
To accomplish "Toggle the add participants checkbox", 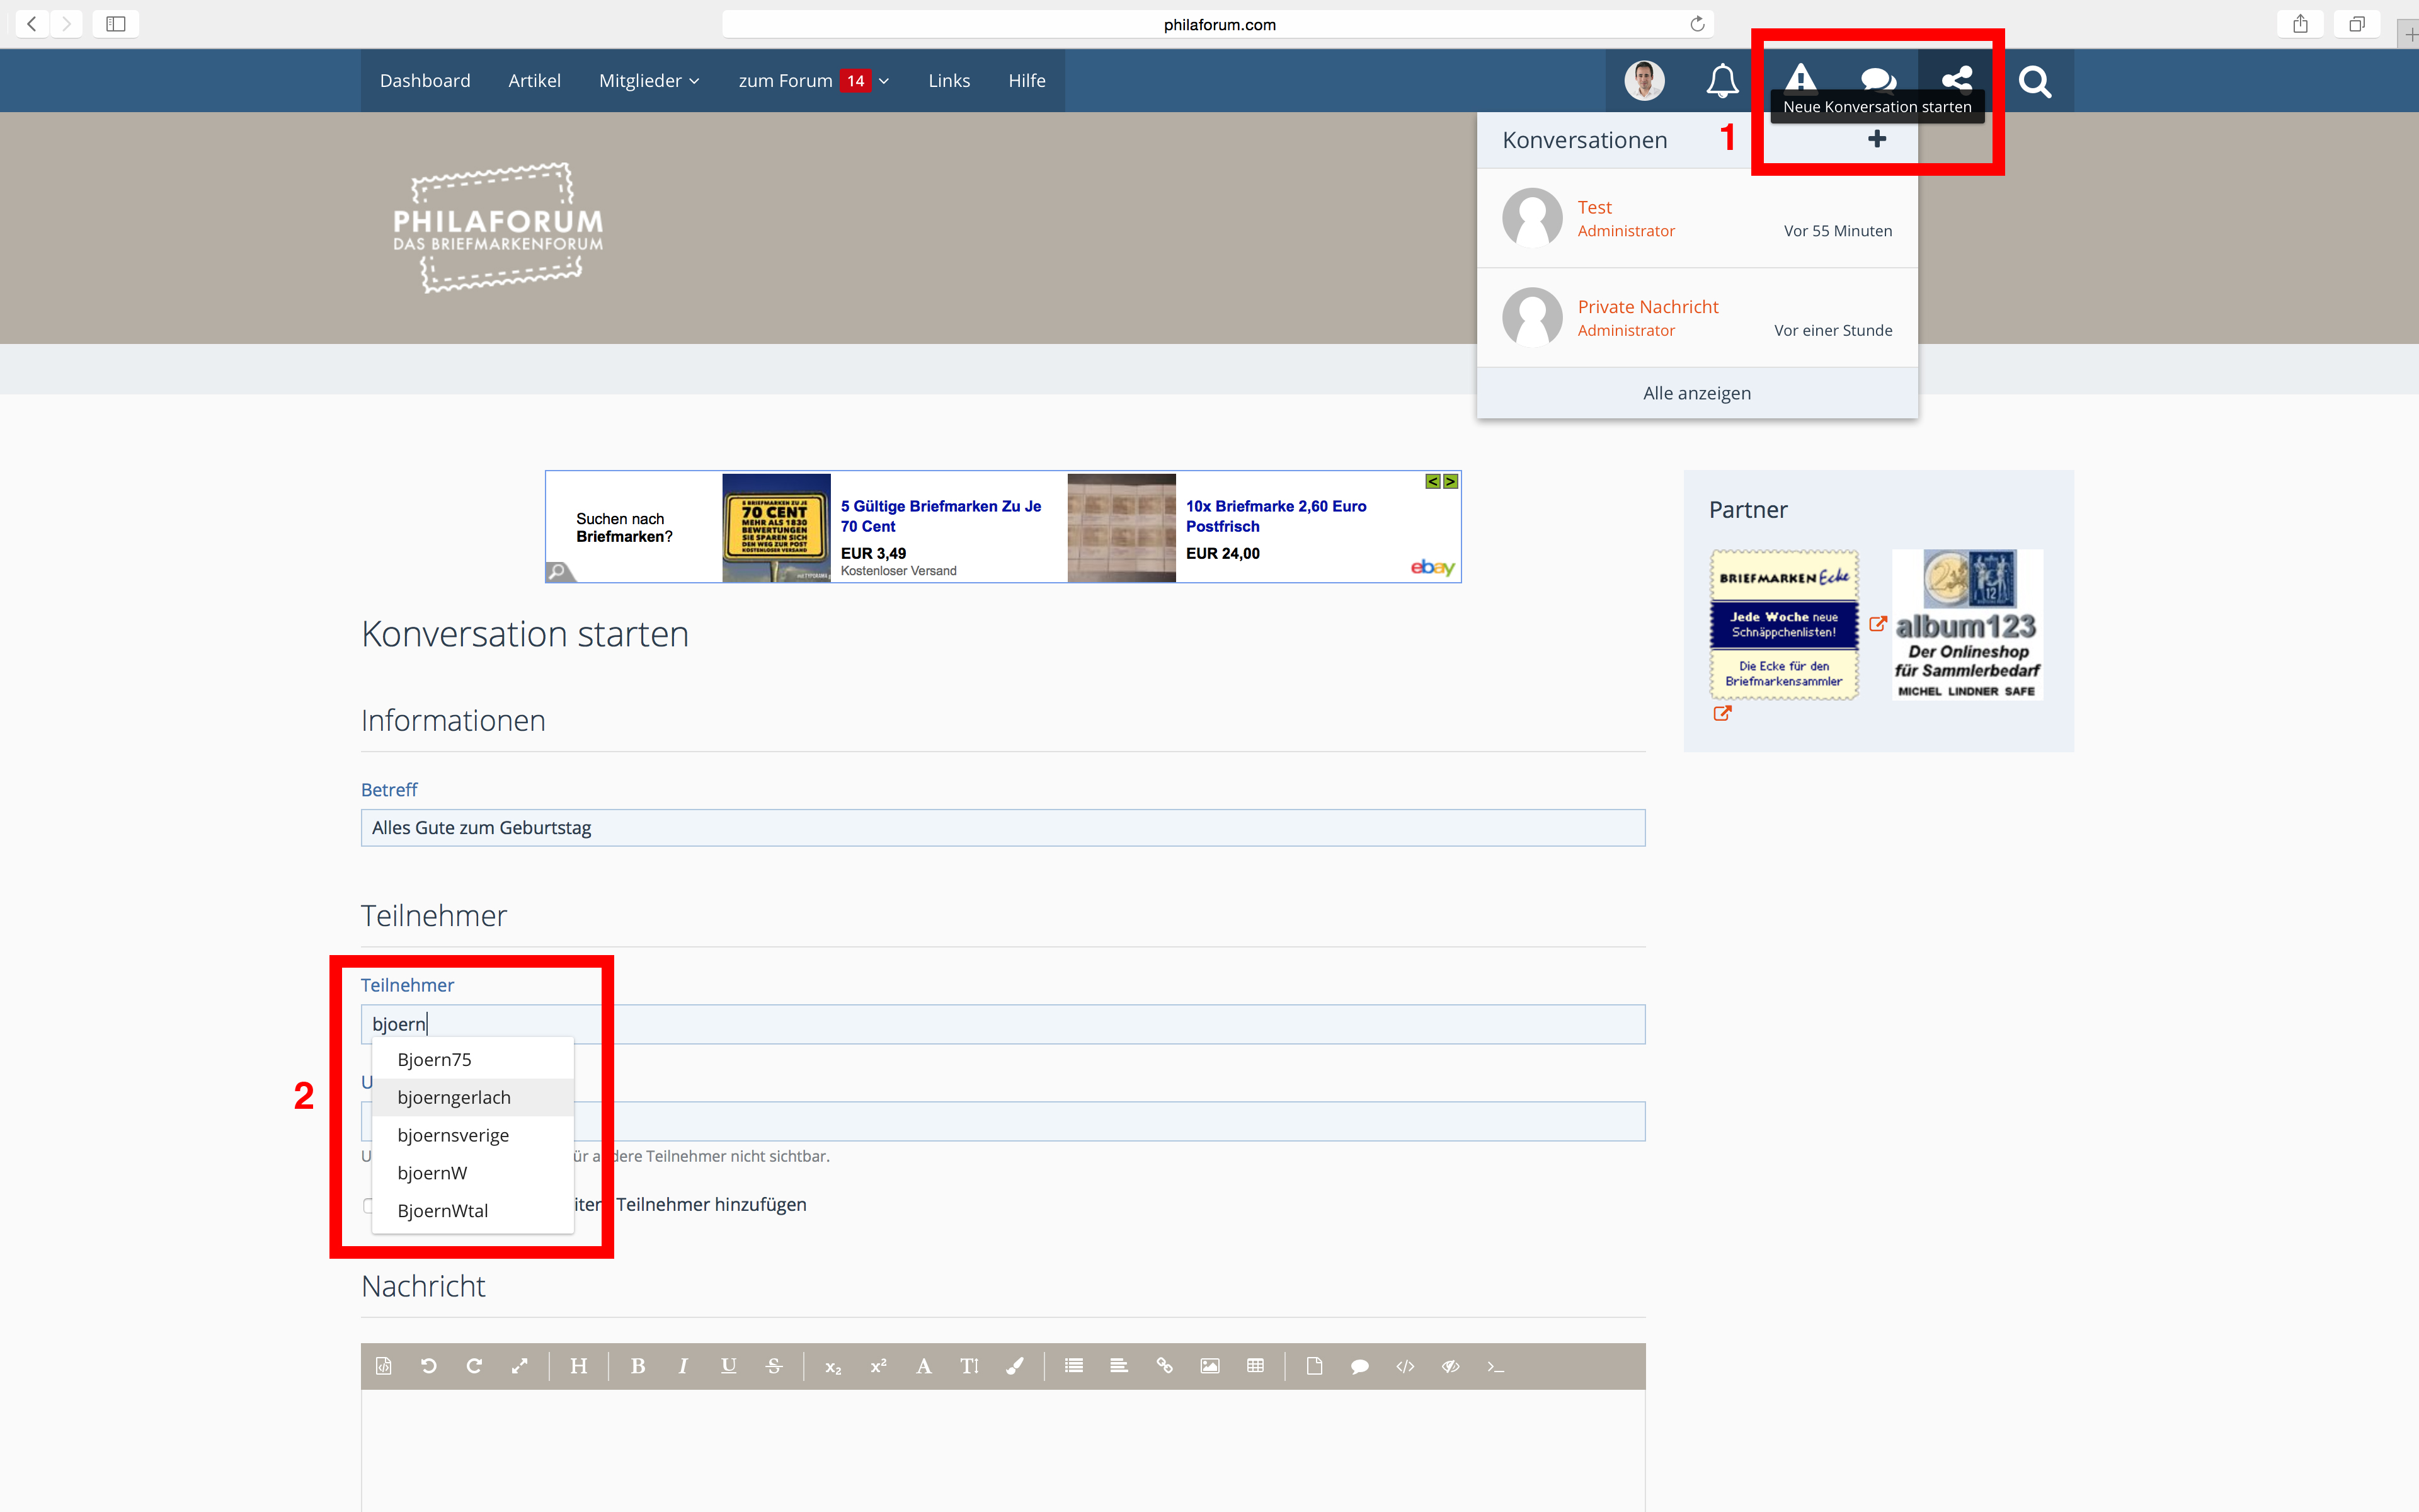I will 367,1205.
